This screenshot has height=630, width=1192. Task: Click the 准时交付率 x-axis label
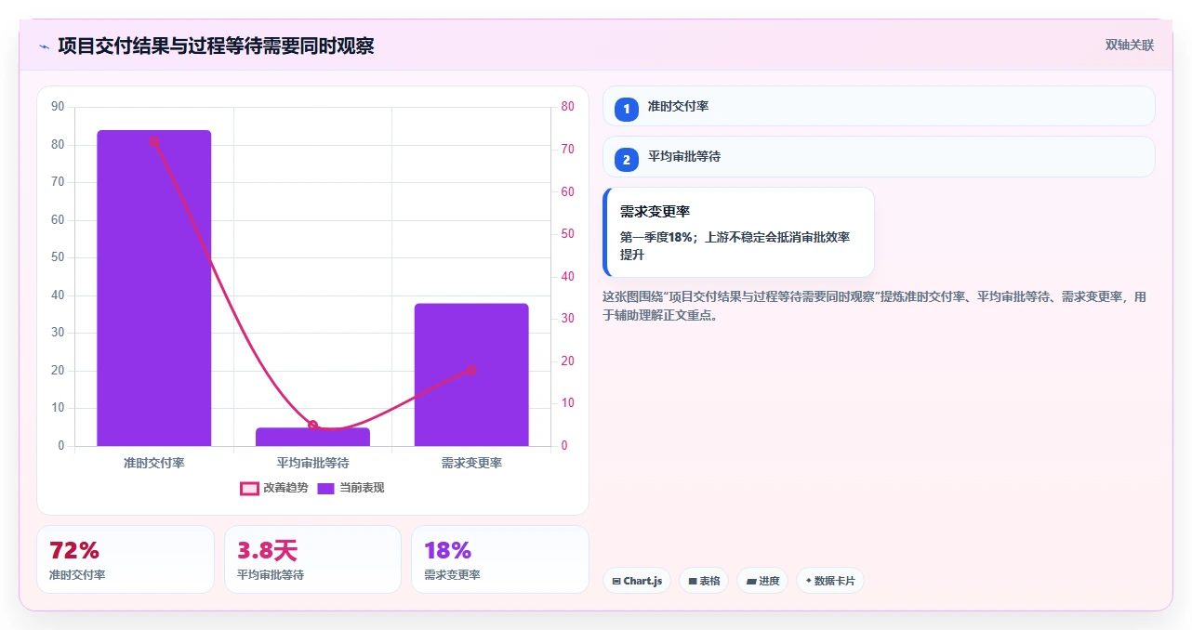[154, 463]
